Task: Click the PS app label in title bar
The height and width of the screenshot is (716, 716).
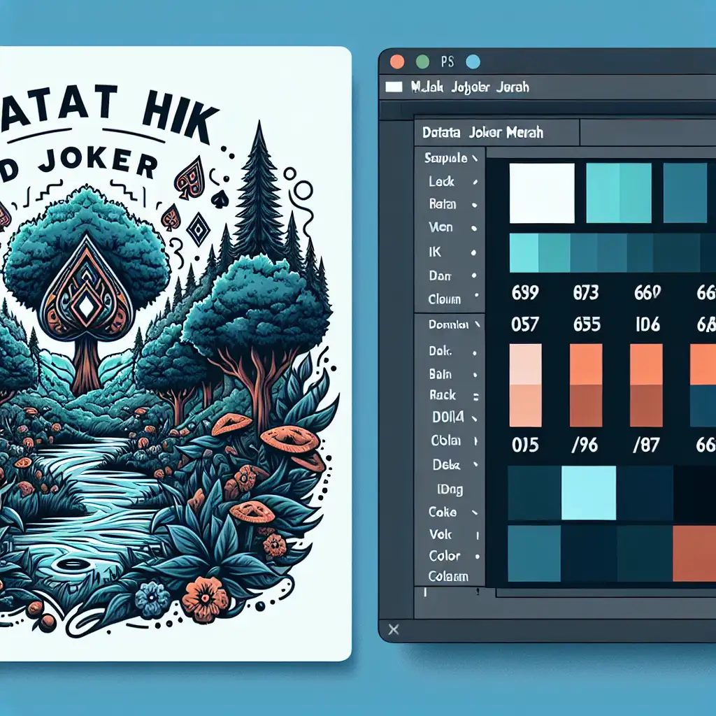Action: click(447, 62)
